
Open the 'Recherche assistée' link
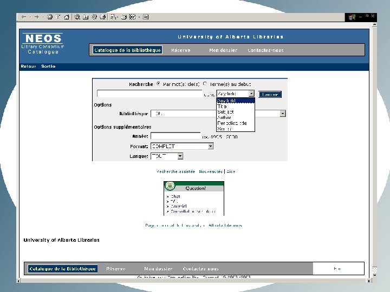tap(175, 171)
